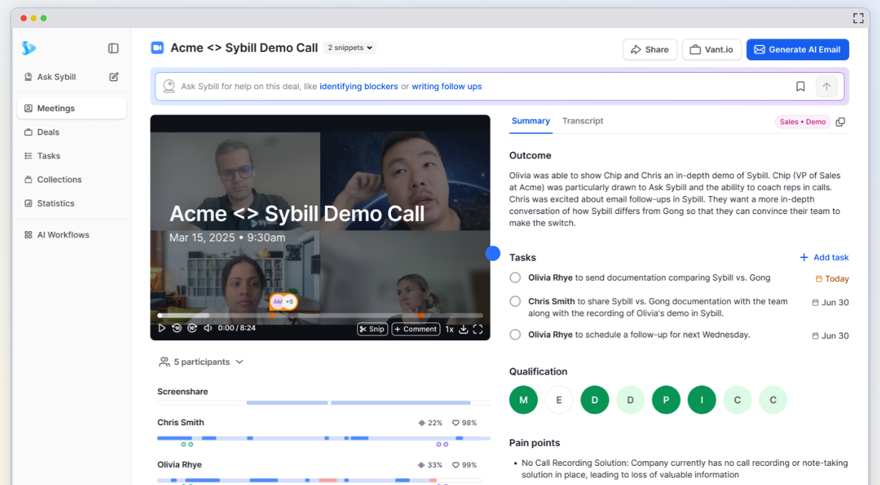Image resolution: width=880 pixels, height=485 pixels.
Task: Start a new Ask Sybill chat with the edit icon
Action: point(114,77)
